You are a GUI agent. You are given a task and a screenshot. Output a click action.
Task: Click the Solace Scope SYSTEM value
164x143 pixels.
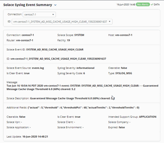79,35
